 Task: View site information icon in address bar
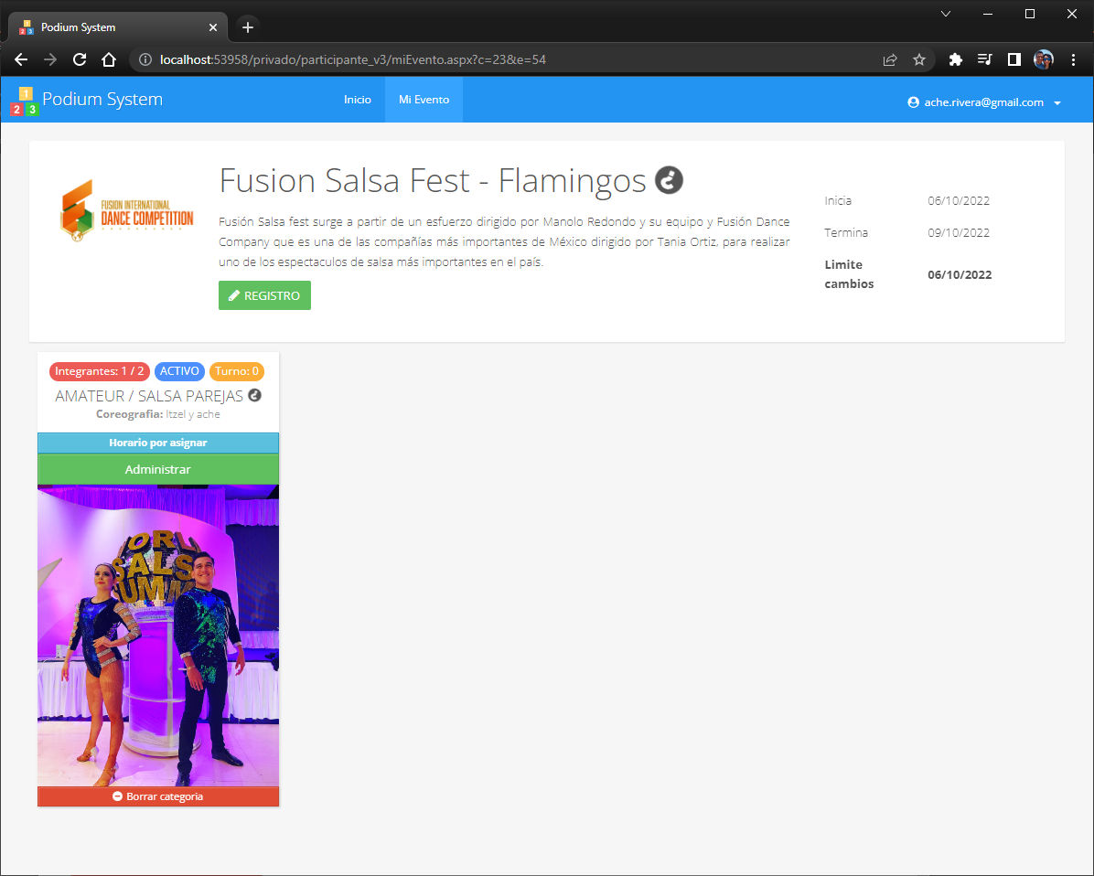pyautogui.click(x=145, y=60)
